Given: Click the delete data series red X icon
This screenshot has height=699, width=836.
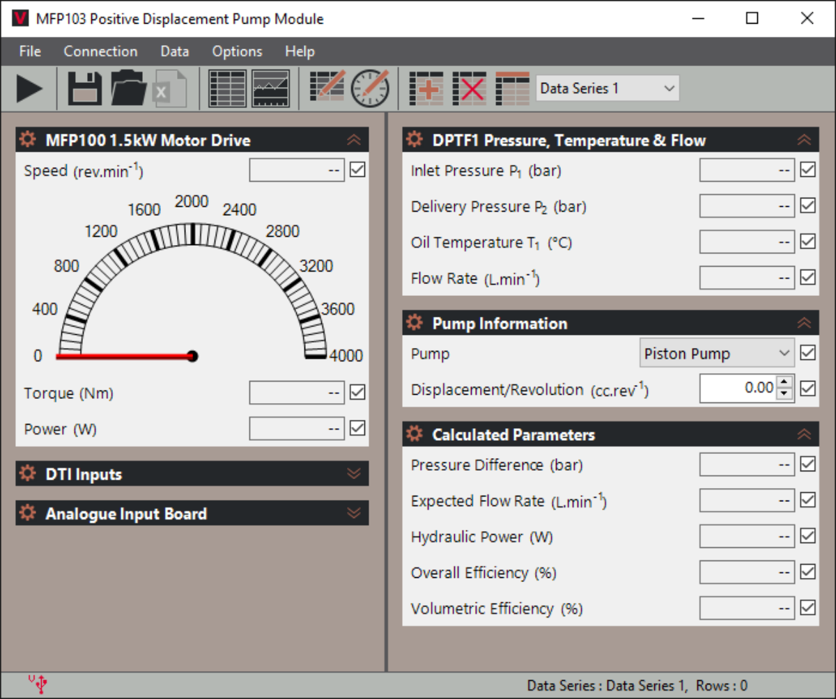Looking at the screenshot, I should [469, 89].
